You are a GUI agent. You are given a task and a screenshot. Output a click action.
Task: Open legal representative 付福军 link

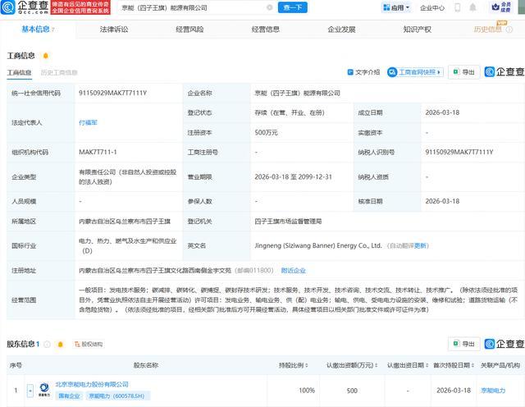pyautogui.click(x=88, y=122)
